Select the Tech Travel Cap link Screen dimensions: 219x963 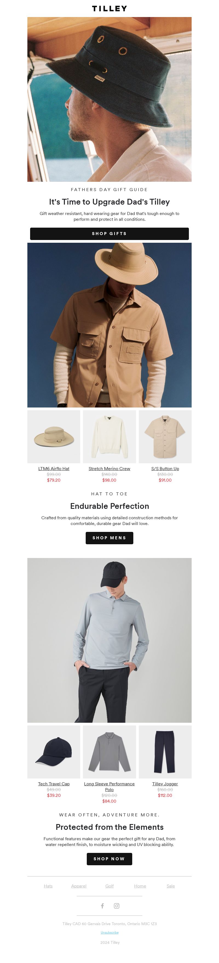[x=54, y=784]
